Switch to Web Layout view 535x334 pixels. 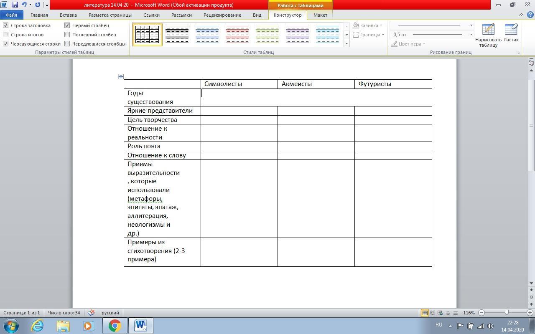[x=441, y=313]
